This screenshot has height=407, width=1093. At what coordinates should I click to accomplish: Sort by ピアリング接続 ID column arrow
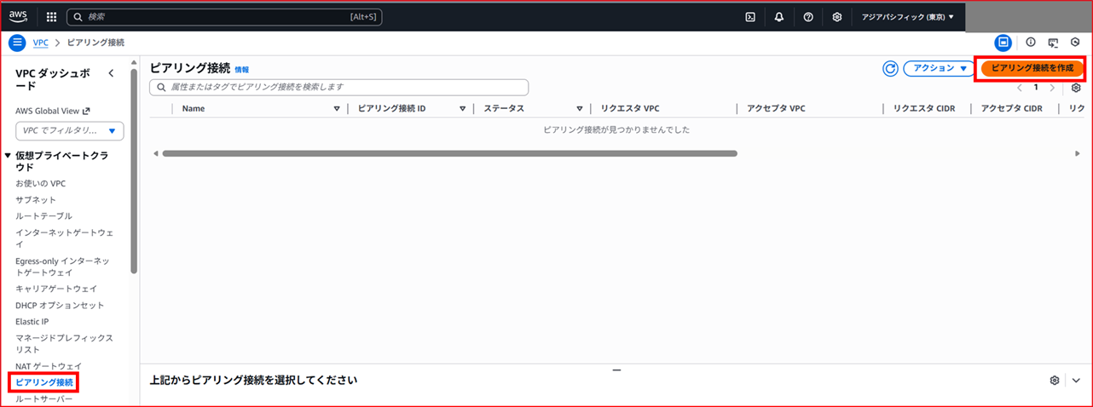pyautogui.click(x=462, y=109)
